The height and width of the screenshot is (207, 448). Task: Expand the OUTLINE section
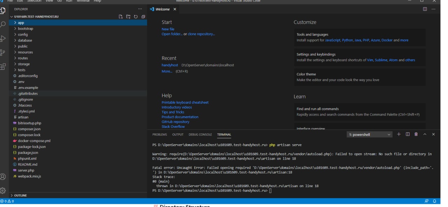[x=78, y=195]
